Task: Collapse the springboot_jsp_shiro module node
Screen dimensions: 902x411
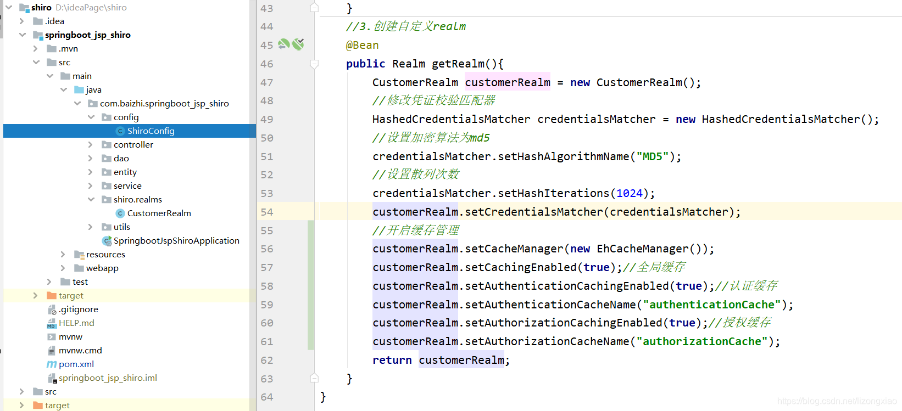Action: click(x=23, y=35)
